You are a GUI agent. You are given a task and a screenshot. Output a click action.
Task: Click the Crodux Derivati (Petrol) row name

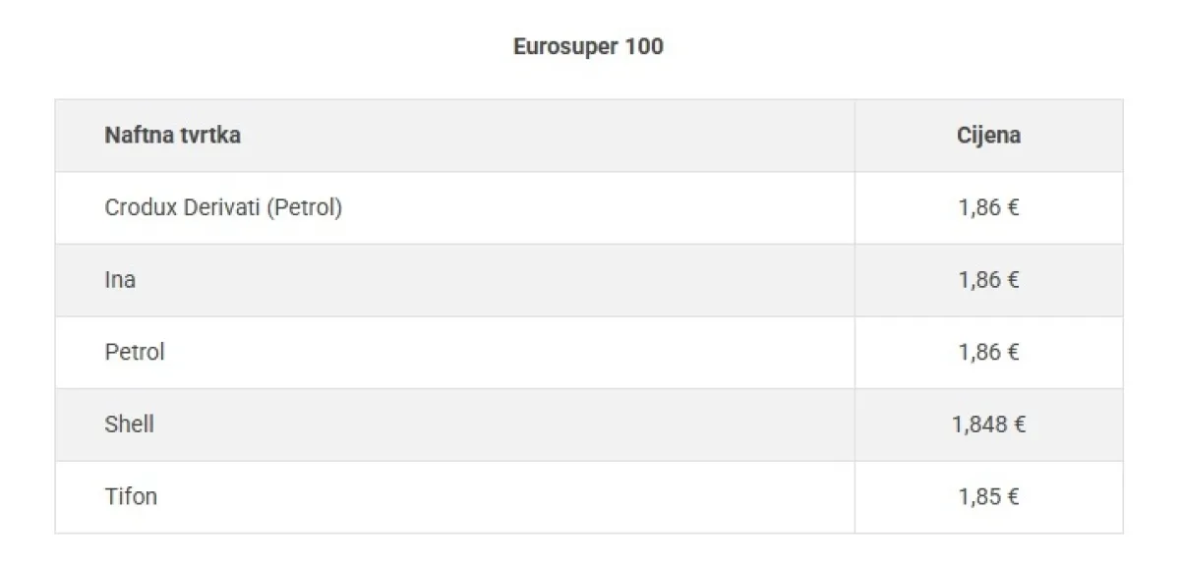tap(223, 208)
